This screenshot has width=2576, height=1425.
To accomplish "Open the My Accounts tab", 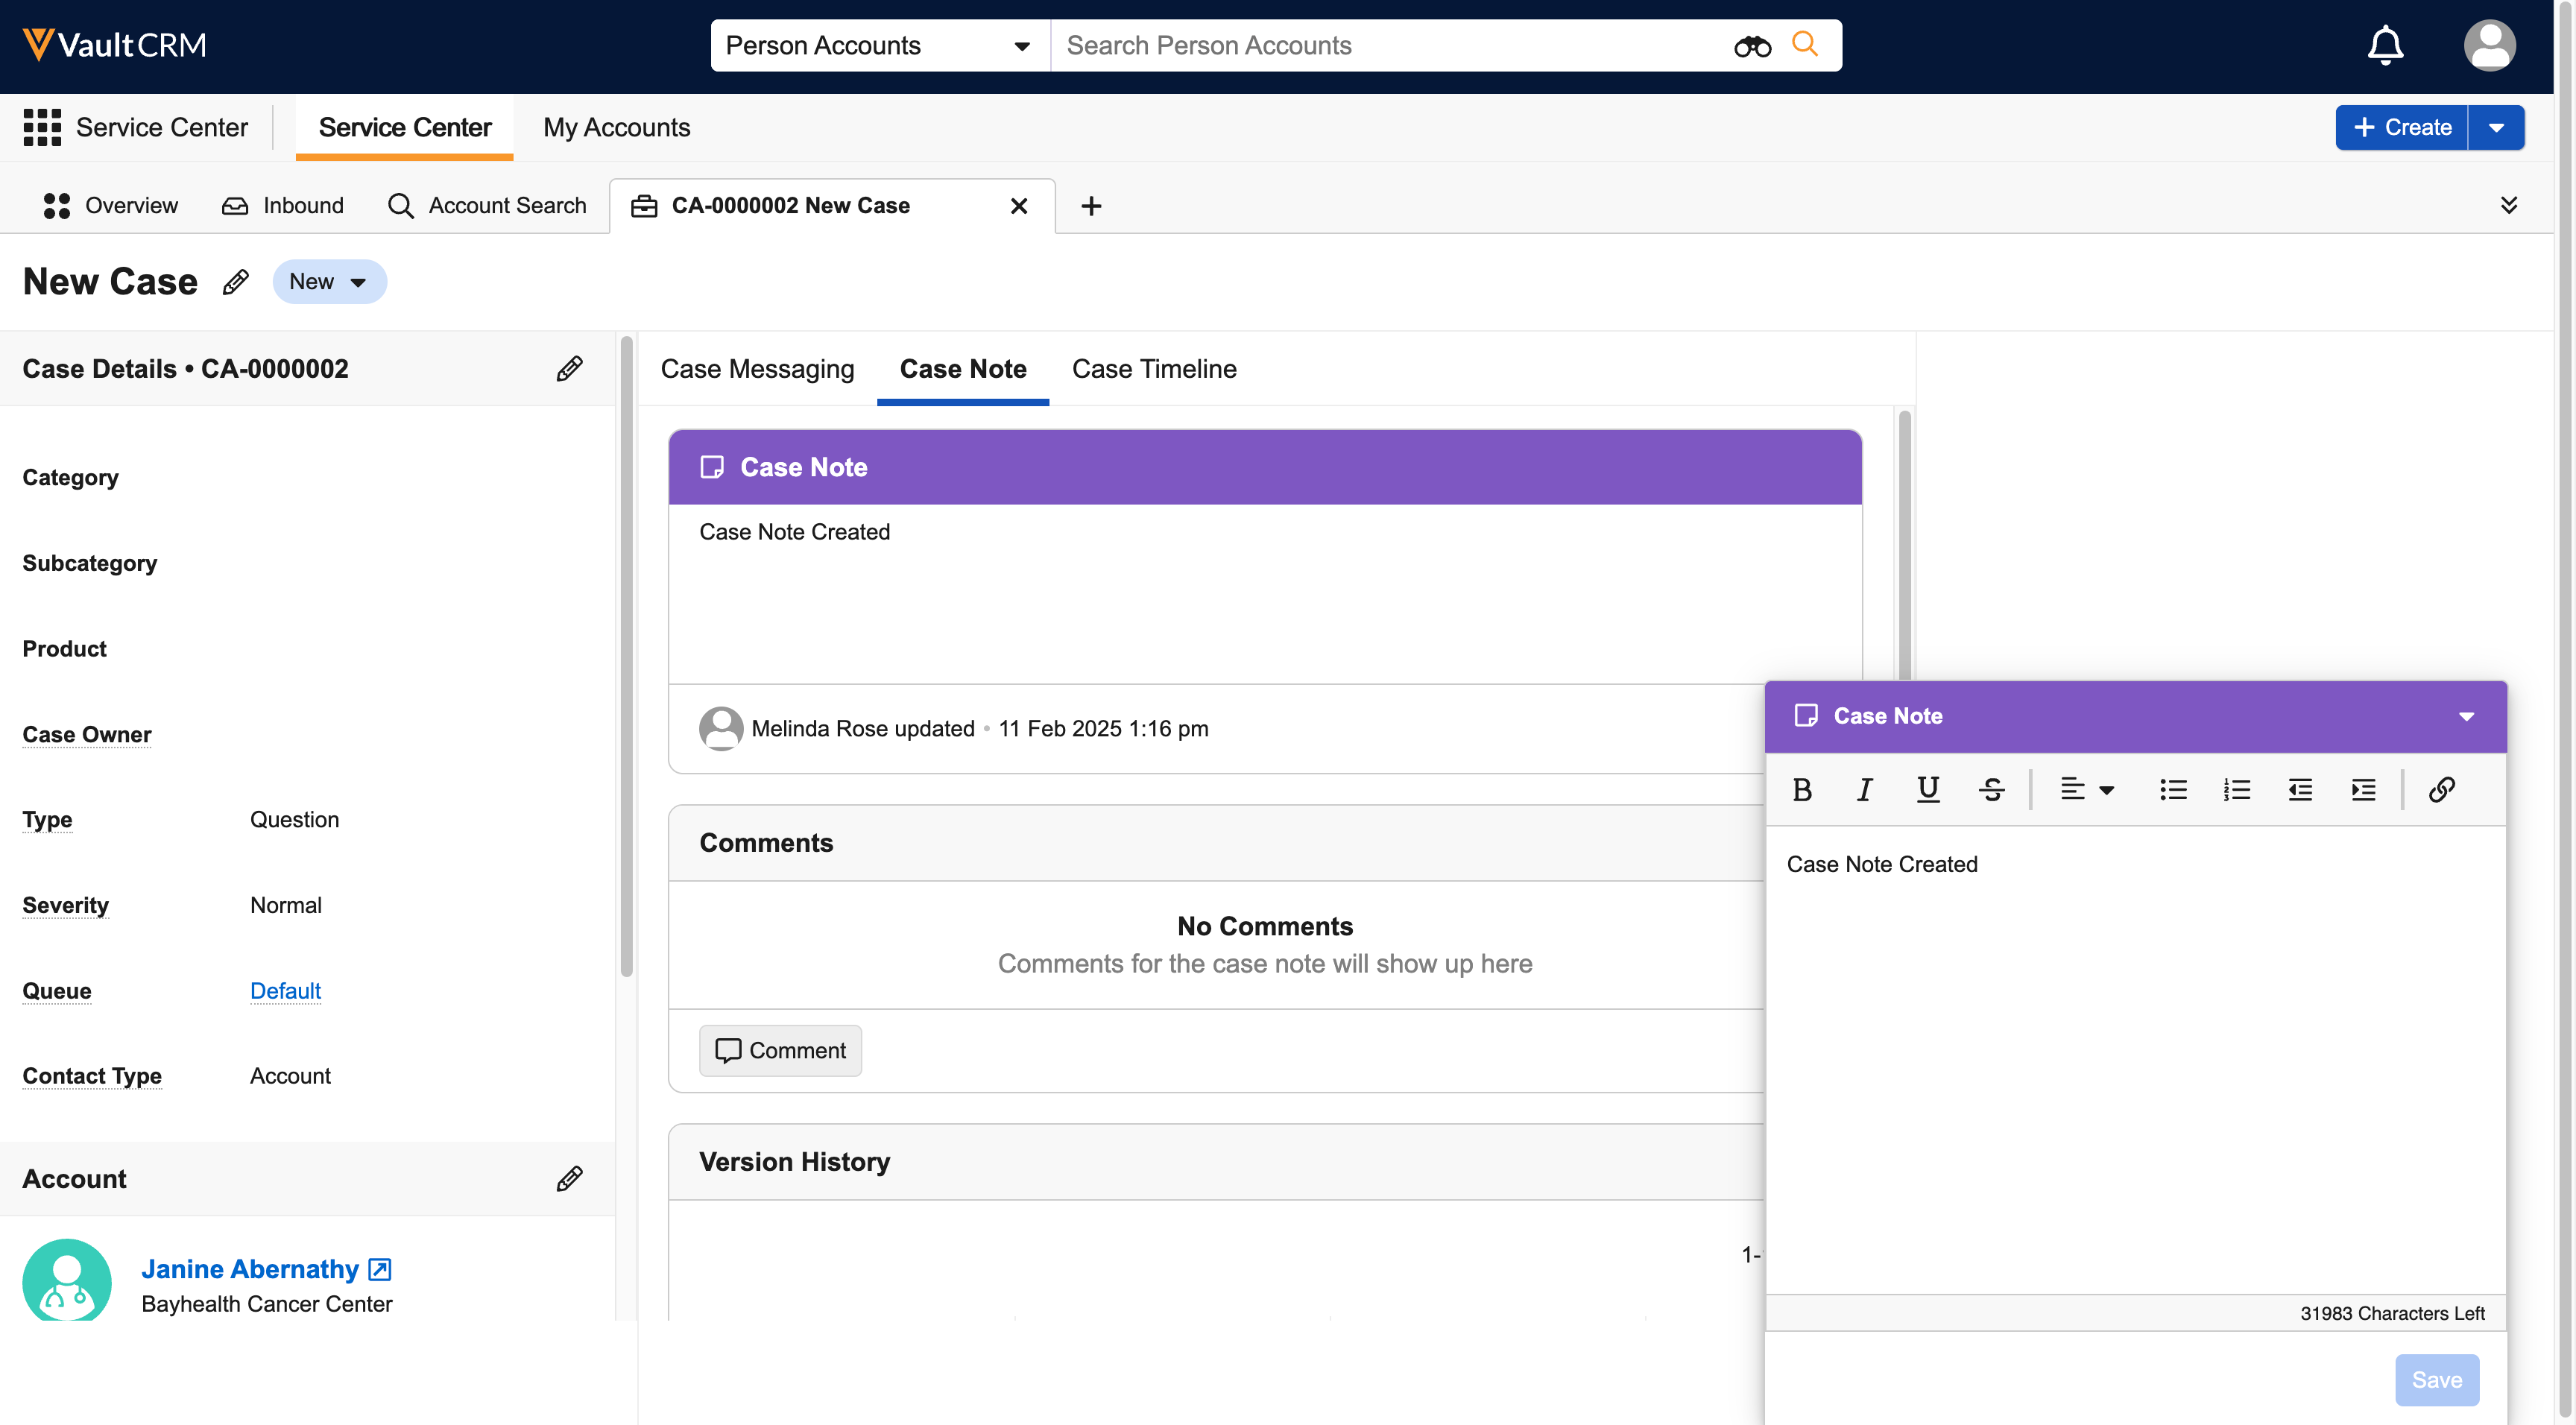I will coord(616,127).
